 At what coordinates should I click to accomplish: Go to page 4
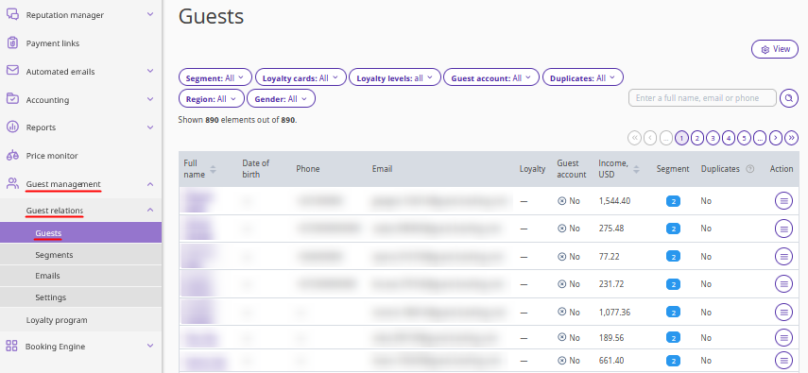pyautogui.click(x=728, y=138)
